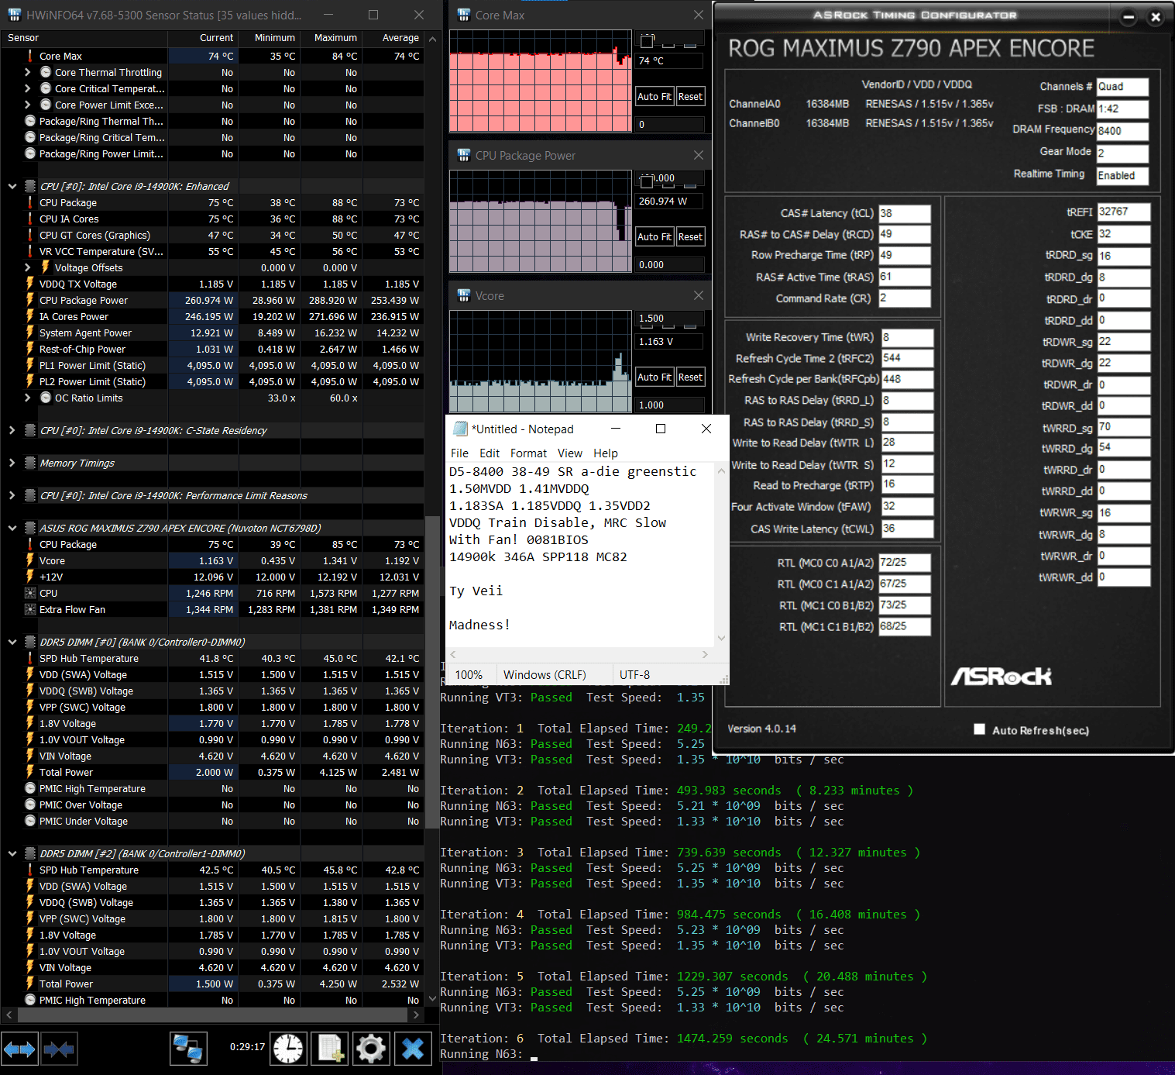Open Notepad Help menu
Image resolution: width=1175 pixels, height=1075 pixels.
tap(606, 453)
